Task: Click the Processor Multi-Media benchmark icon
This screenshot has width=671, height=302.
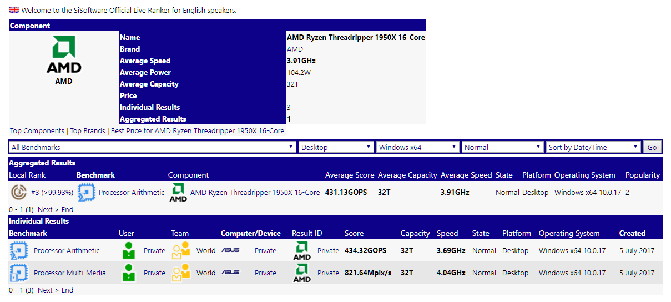Action: tap(19, 273)
